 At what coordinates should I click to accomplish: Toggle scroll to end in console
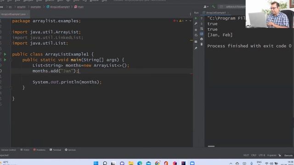tap(202, 34)
